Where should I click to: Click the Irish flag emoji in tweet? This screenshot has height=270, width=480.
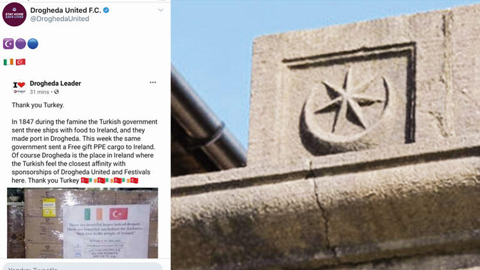[8, 62]
